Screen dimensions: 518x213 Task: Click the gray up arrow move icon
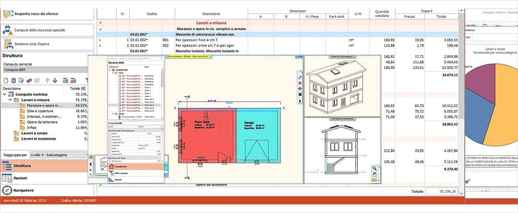[47, 80]
